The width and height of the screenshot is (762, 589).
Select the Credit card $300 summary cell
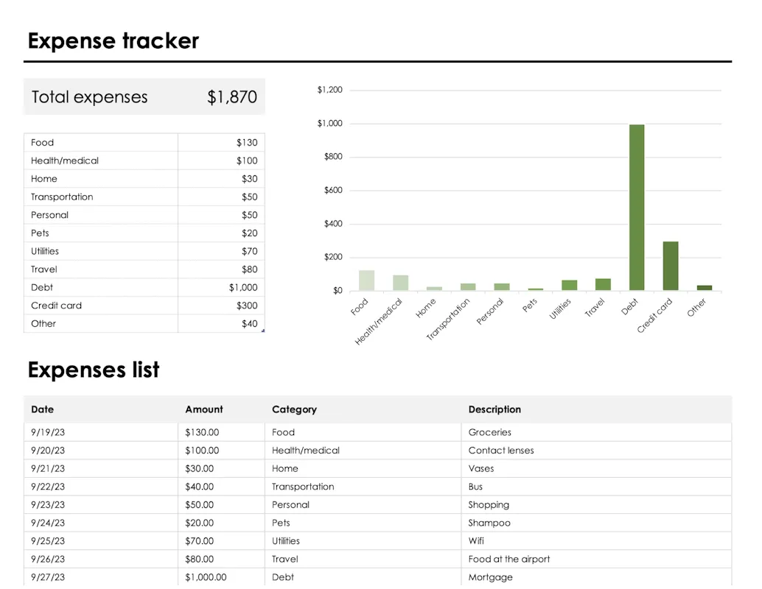click(x=222, y=306)
